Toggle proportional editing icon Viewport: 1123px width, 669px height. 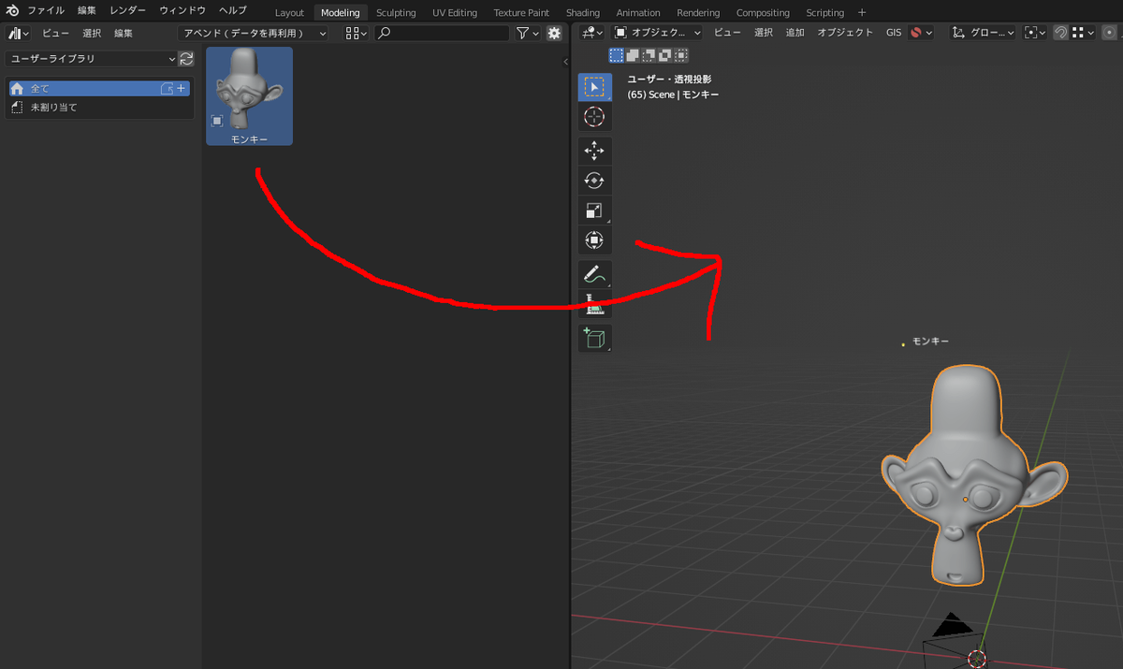(1109, 32)
